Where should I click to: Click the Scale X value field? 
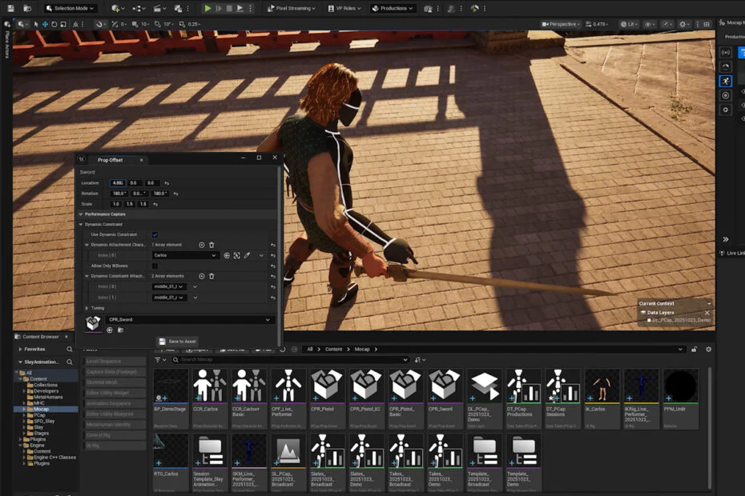point(115,204)
